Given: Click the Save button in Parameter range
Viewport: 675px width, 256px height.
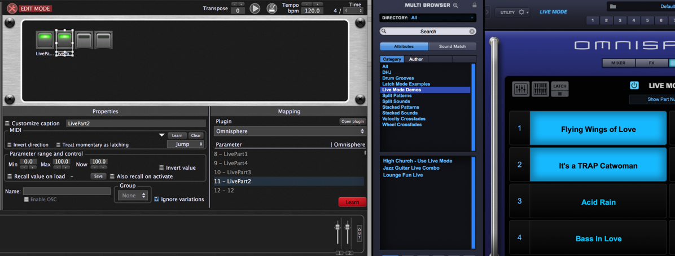Looking at the screenshot, I should coord(98,176).
